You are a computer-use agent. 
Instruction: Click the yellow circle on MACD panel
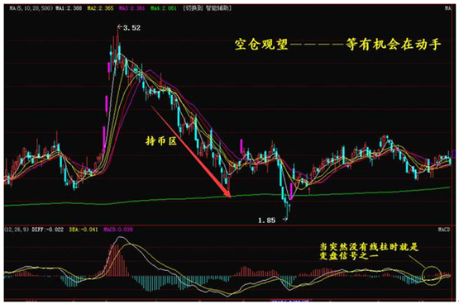432,276
